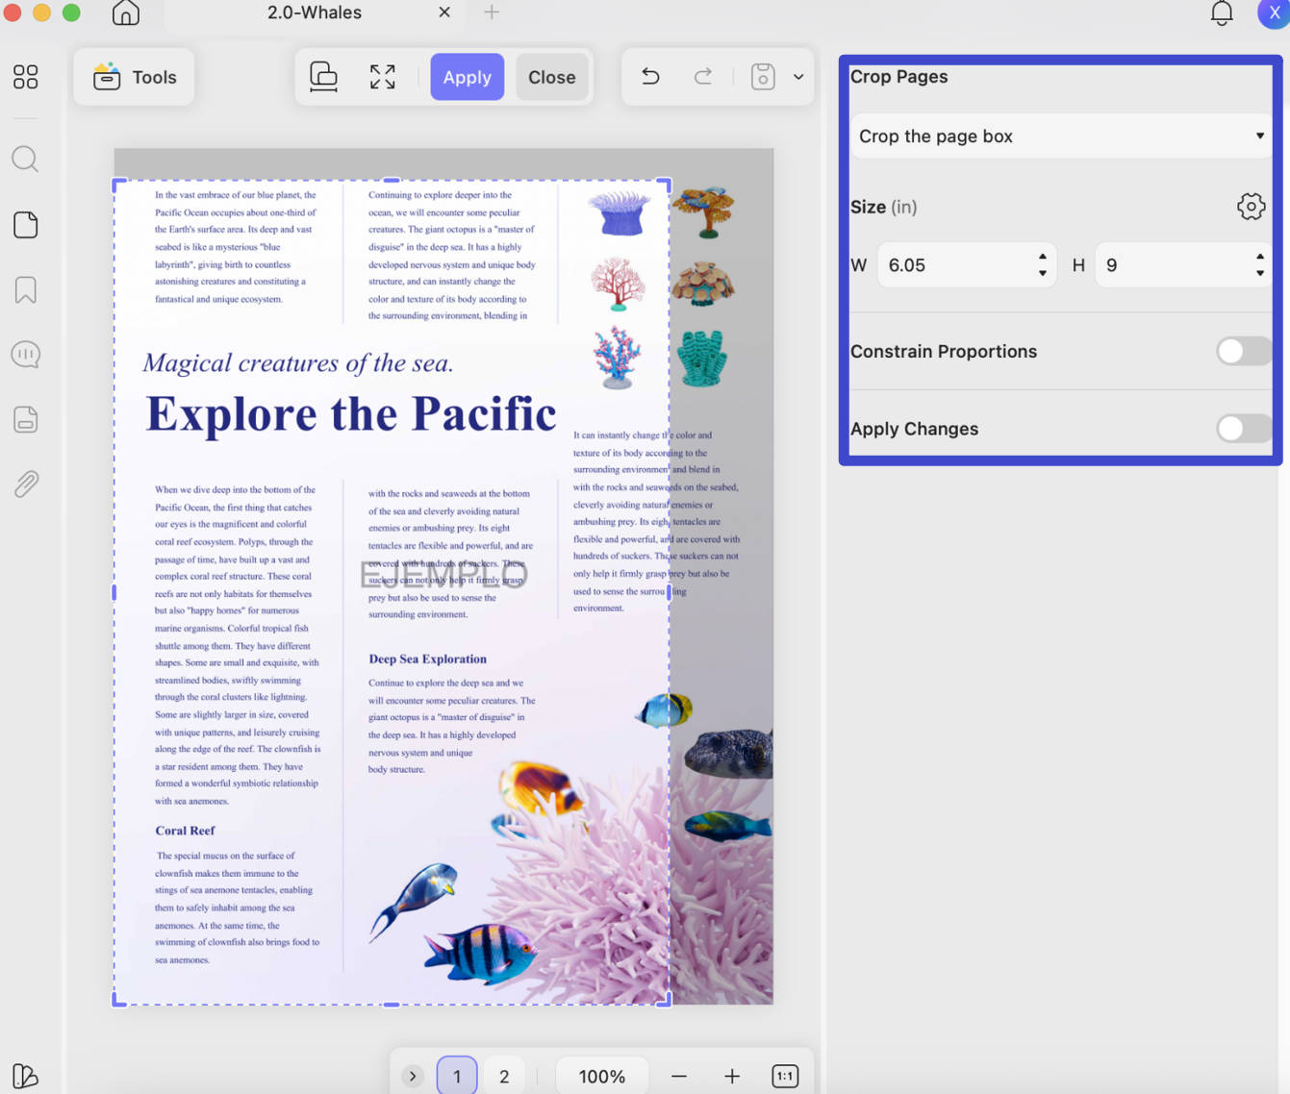Image resolution: width=1290 pixels, height=1094 pixels.
Task: Open the attachments paperclip icon
Action: 26,484
